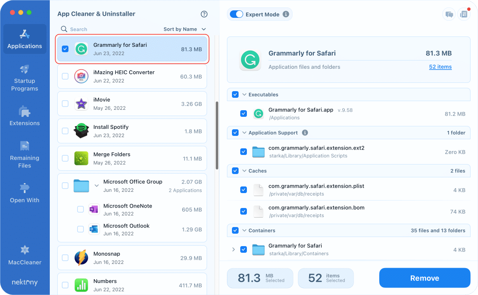The height and width of the screenshot is (295, 478).
Task: Click the large Grammarly icon in details header
Action: (250, 60)
